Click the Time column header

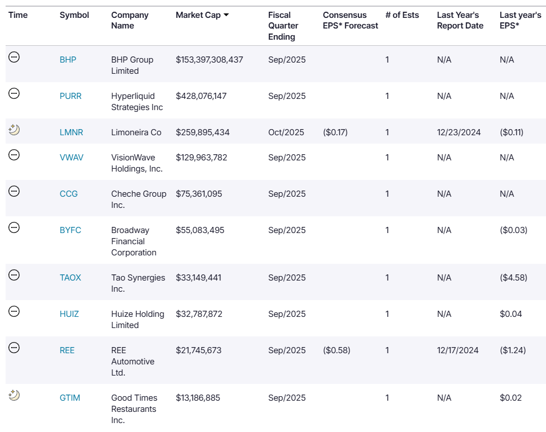point(18,15)
